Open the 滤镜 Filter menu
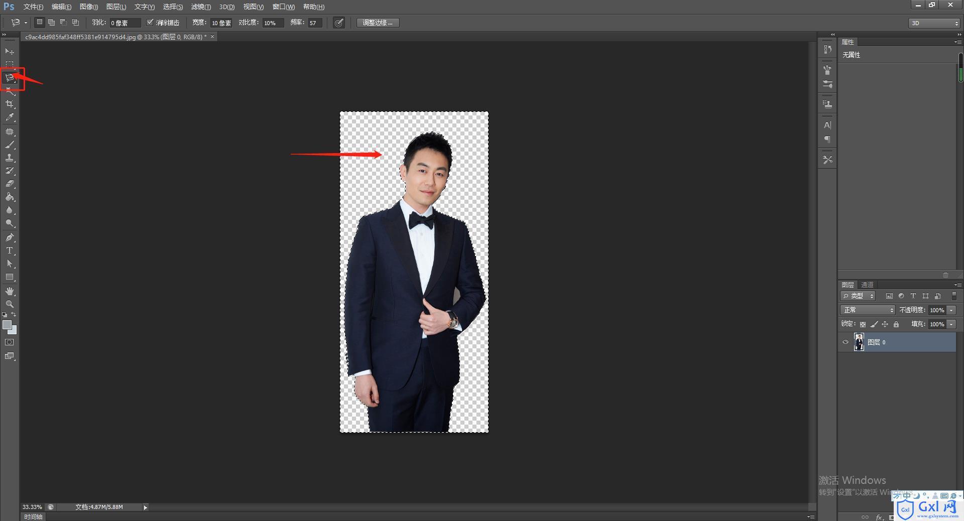 coord(201,7)
